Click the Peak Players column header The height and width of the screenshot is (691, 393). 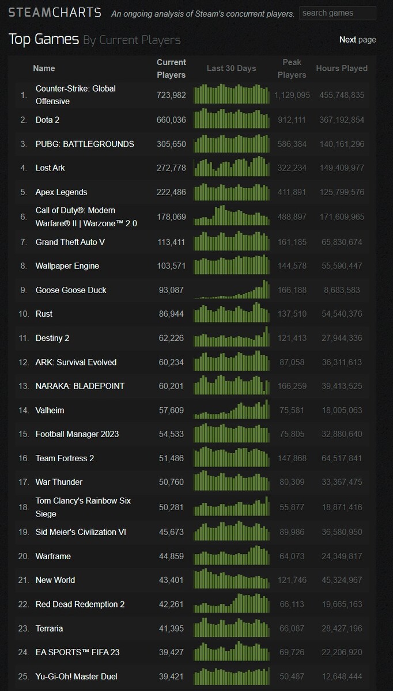(292, 69)
